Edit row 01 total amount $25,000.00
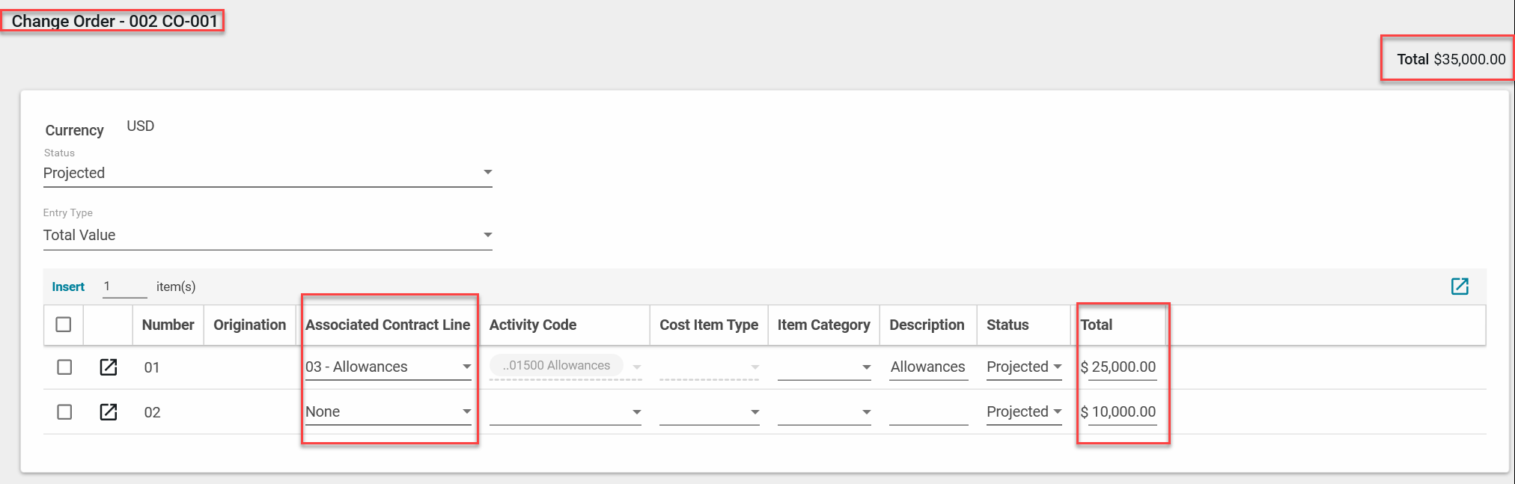This screenshot has height=484, width=1515. [x=1122, y=367]
